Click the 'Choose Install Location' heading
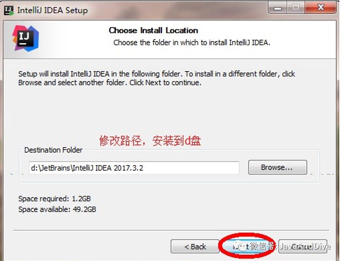 pos(153,30)
